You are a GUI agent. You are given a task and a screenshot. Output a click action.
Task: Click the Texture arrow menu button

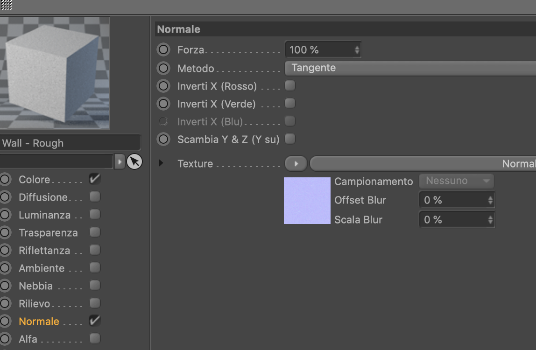click(296, 164)
